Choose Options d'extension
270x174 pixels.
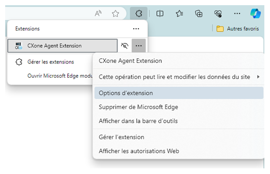pos(179,93)
